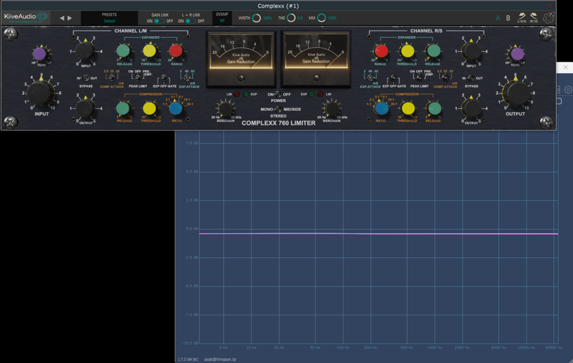This screenshot has width=573, height=363.
Task: Open the Default presets dropdown
Action: coord(109,18)
